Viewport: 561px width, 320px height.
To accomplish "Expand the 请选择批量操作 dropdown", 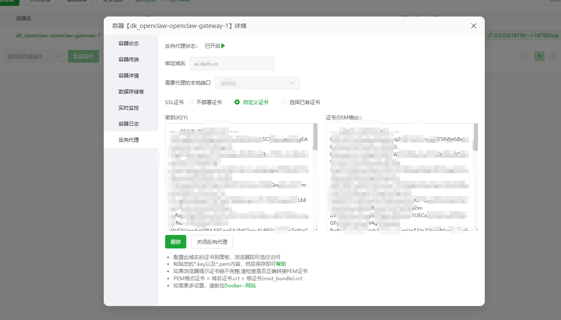I will 33,56.
